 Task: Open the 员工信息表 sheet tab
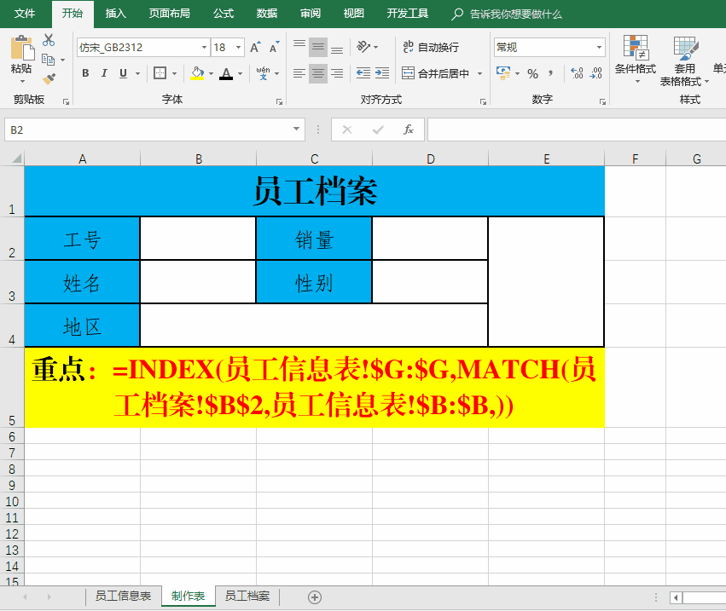pos(123,596)
